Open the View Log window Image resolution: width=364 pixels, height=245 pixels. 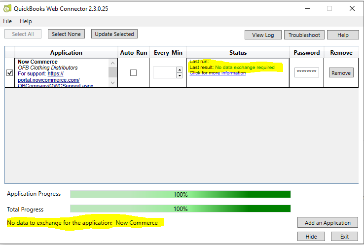(263, 35)
